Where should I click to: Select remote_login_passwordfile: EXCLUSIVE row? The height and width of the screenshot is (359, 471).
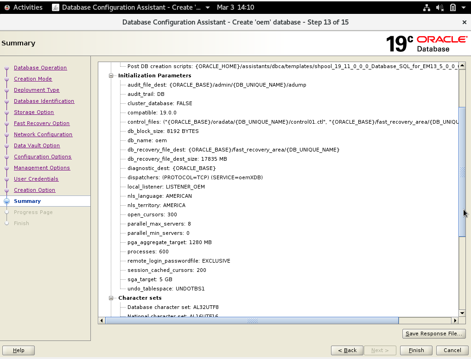coord(179,261)
